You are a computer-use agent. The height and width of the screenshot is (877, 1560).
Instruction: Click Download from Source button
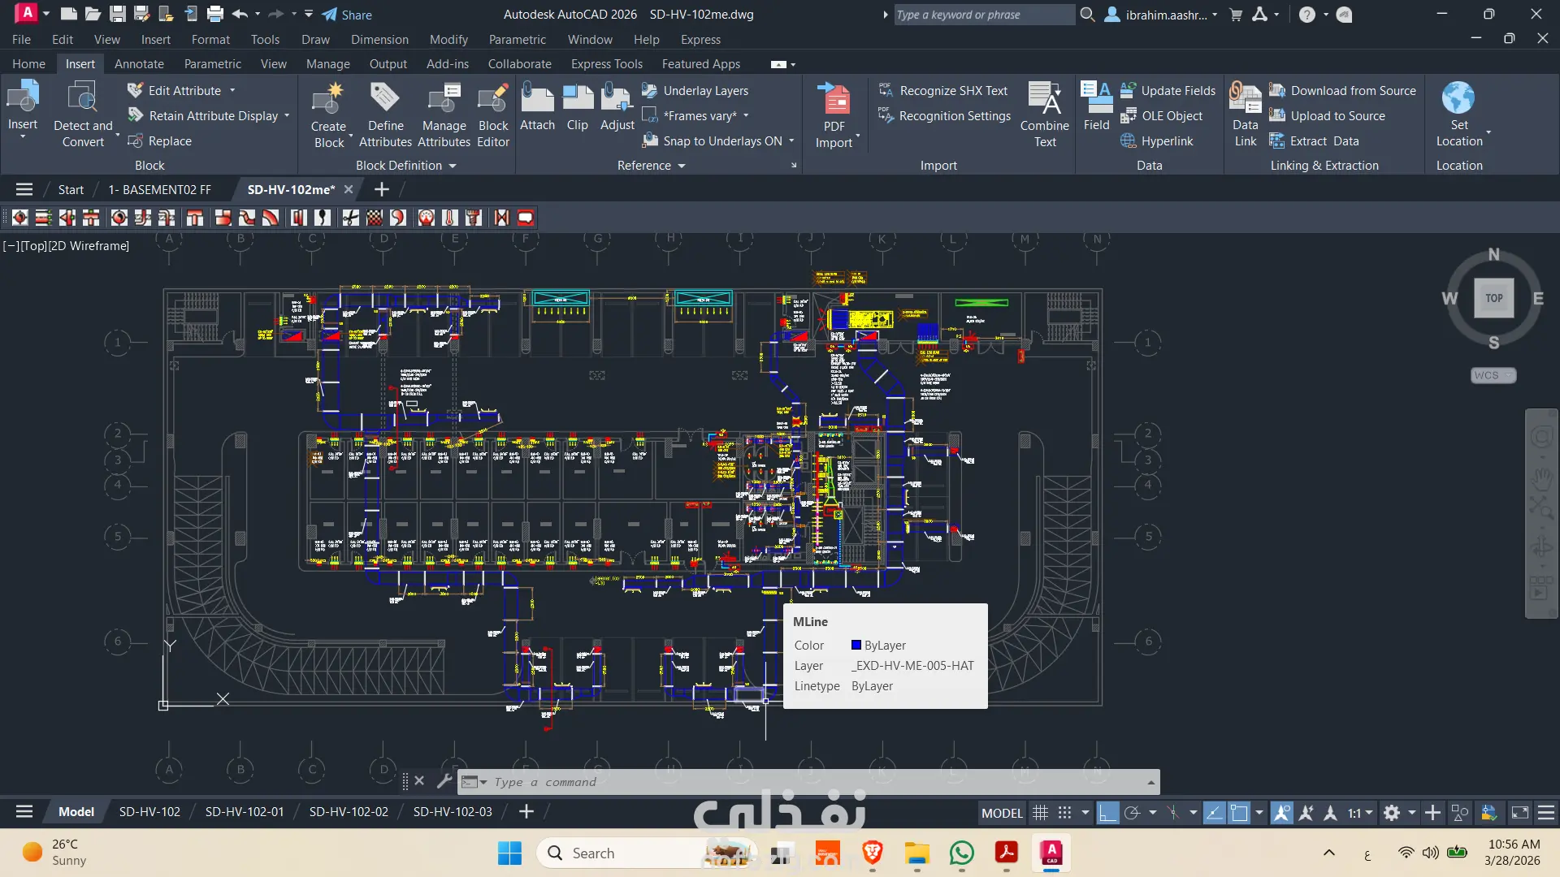pyautogui.click(x=1352, y=91)
